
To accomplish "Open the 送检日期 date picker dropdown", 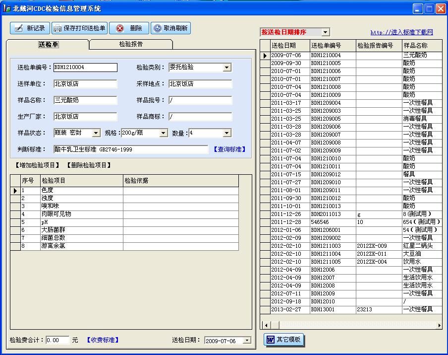I will (246, 341).
